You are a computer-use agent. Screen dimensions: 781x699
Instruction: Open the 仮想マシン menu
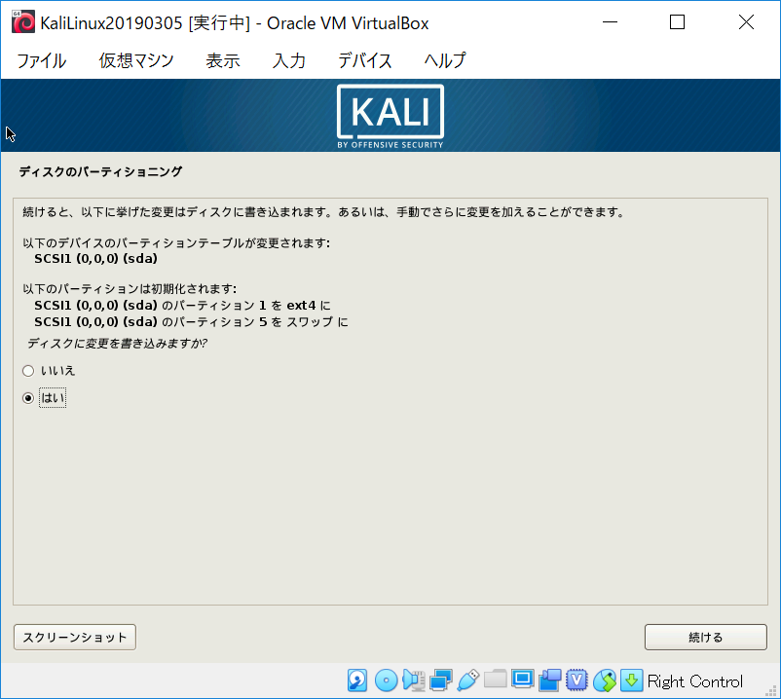click(136, 60)
